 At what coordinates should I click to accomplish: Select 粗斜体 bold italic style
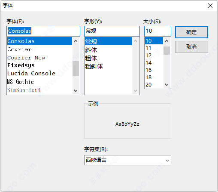(108, 66)
